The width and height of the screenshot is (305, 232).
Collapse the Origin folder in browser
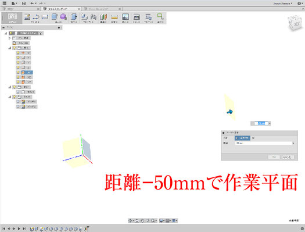[9, 48]
